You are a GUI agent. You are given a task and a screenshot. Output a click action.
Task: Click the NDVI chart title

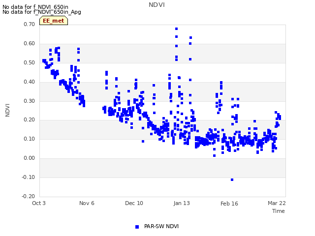tap(157, 5)
